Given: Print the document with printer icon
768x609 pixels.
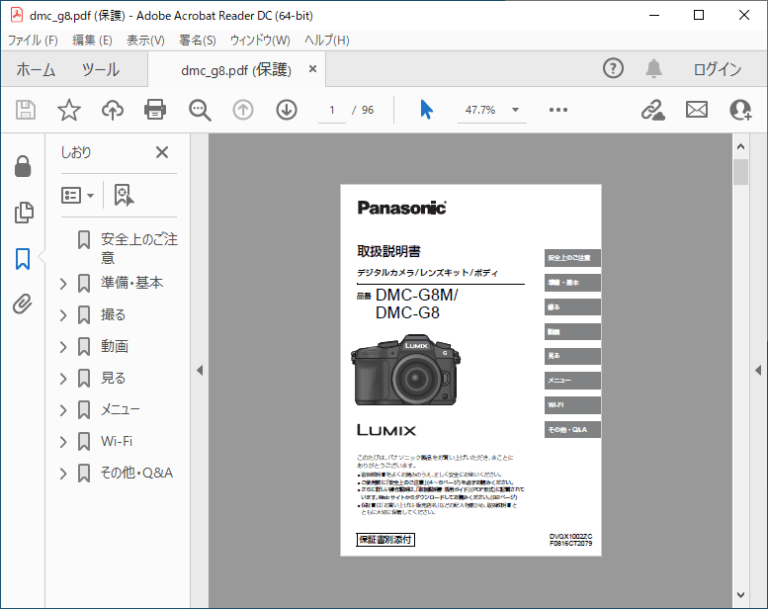Looking at the screenshot, I should [x=155, y=110].
